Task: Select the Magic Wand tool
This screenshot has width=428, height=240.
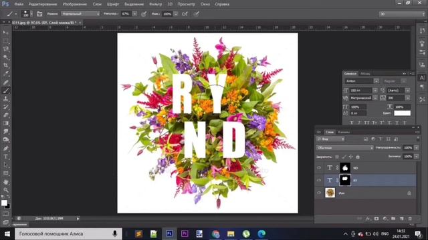Action: point(6,57)
